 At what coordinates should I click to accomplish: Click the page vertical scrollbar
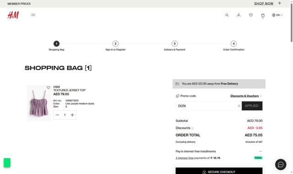point(292,22)
